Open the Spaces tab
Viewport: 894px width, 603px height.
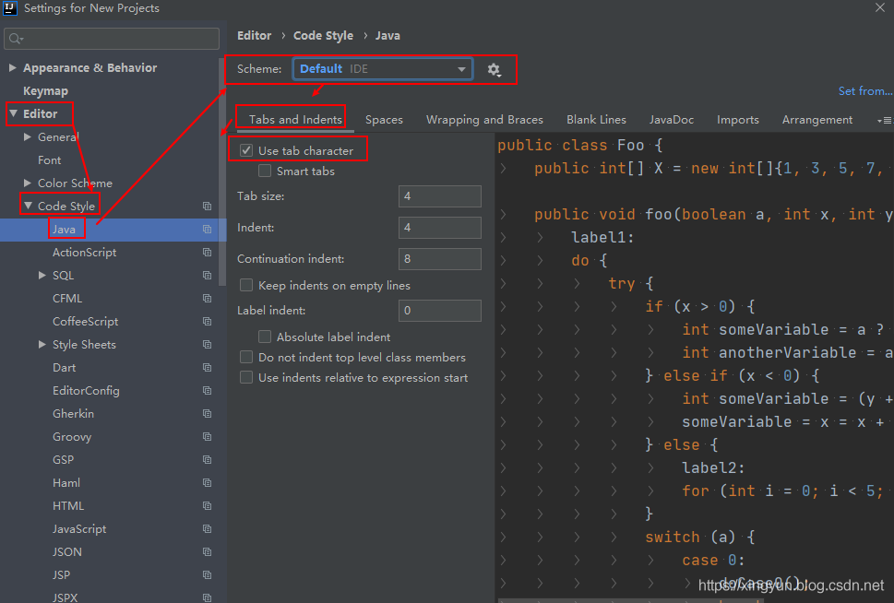[x=384, y=120]
